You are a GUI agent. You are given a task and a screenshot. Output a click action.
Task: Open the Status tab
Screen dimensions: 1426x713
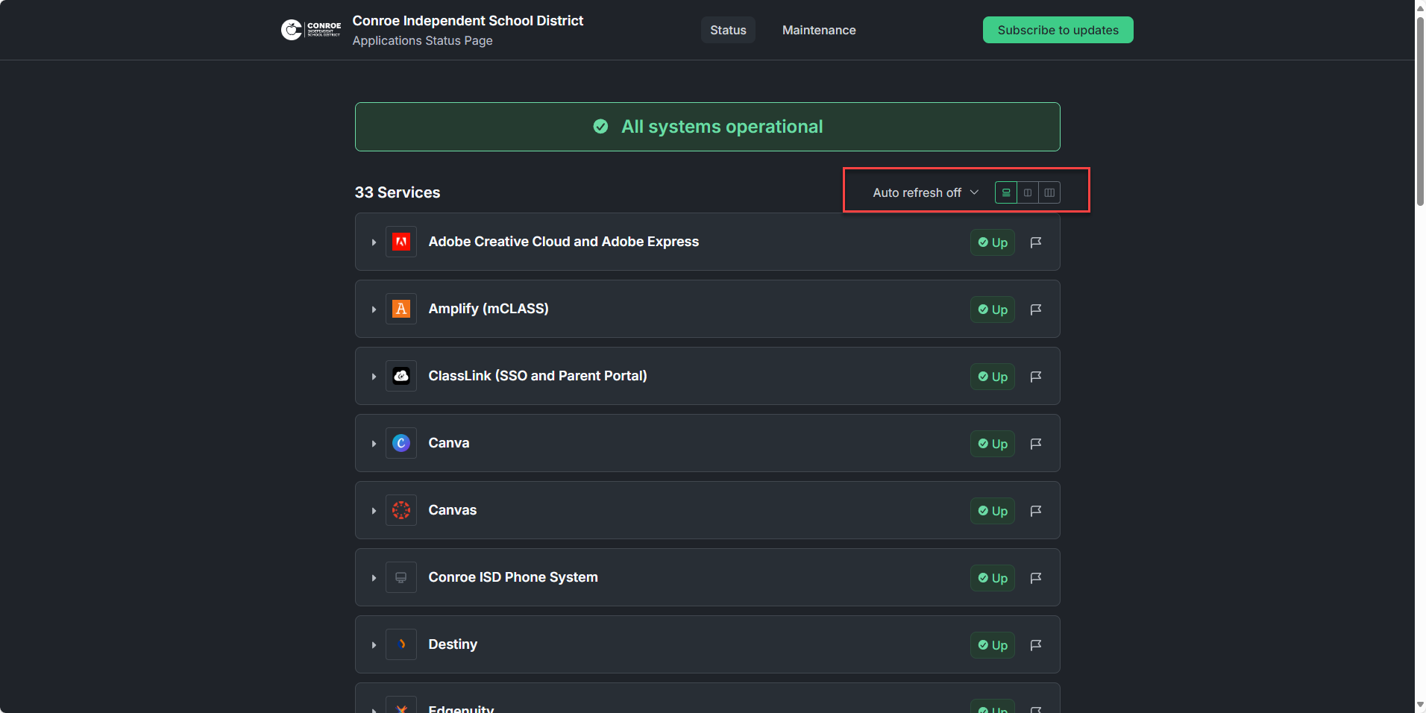pyautogui.click(x=728, y=30)
